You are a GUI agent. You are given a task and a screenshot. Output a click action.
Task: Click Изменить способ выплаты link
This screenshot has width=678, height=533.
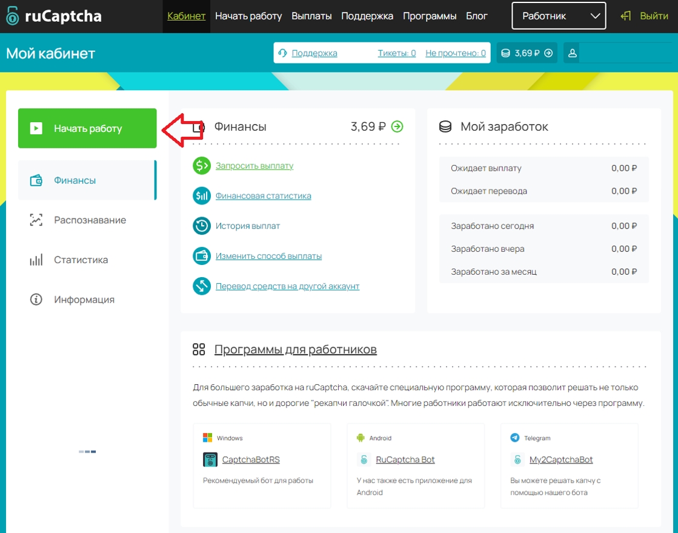tap(268, 256)
